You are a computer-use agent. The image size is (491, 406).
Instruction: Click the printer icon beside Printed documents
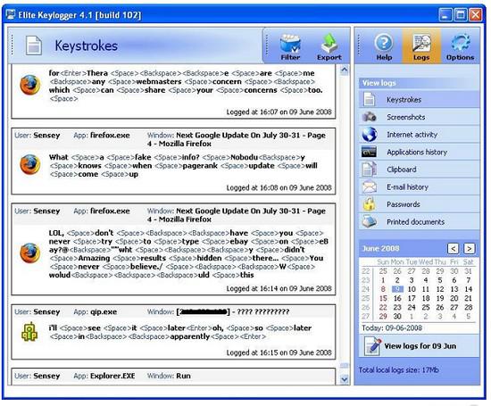coord(370,221)
